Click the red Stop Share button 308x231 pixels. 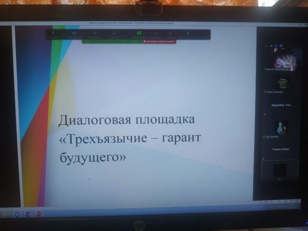click(160, 41)
